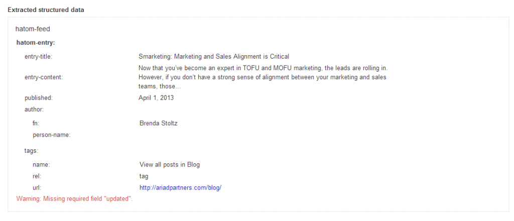
Task: Click the url field label
Action: click(x=37, y=188)
